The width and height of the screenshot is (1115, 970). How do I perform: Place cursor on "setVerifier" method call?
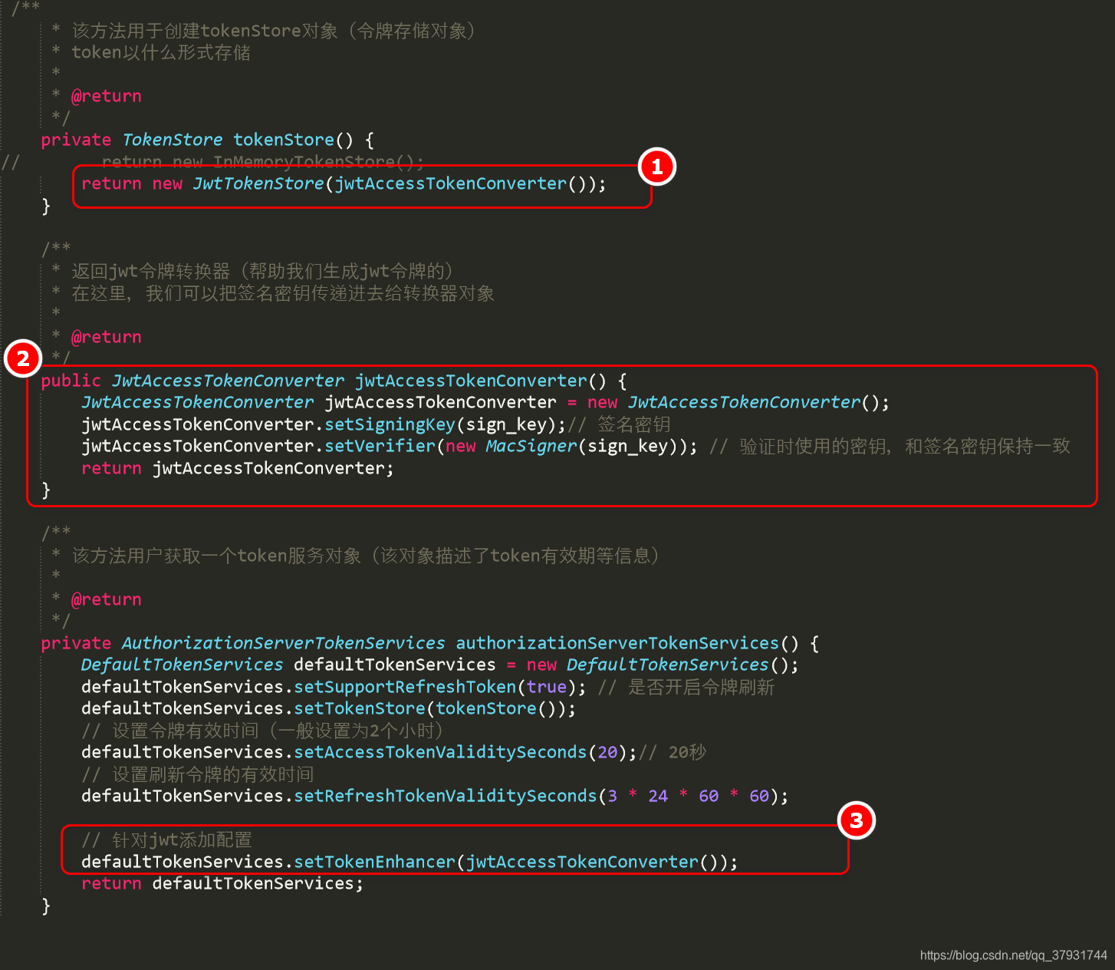pos(380,446)
